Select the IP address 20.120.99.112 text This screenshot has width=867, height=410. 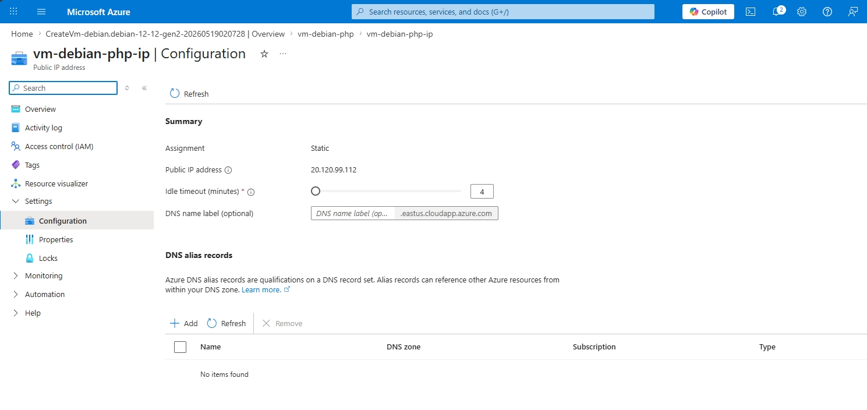[x=334, y=170]
